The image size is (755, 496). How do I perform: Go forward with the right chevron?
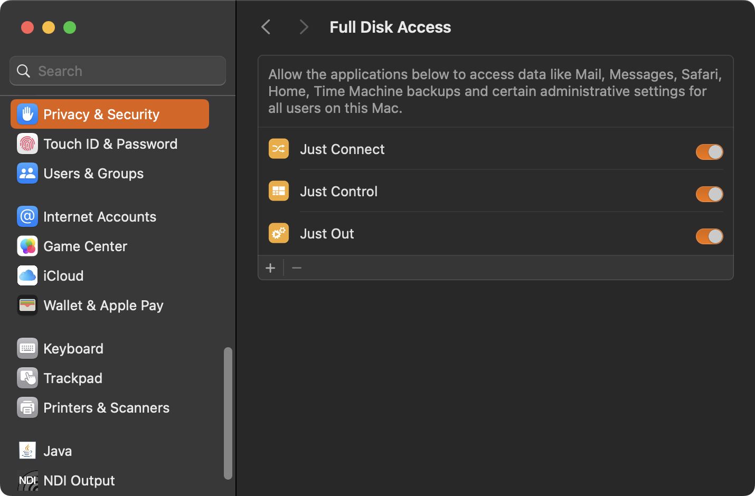pyautogui.click(x=304, y=27)
